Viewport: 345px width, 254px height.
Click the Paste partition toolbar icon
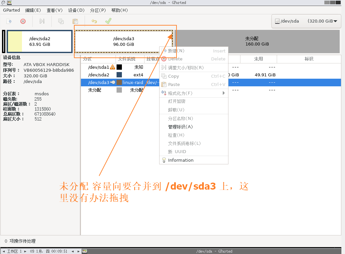click(x=75, y=21)
